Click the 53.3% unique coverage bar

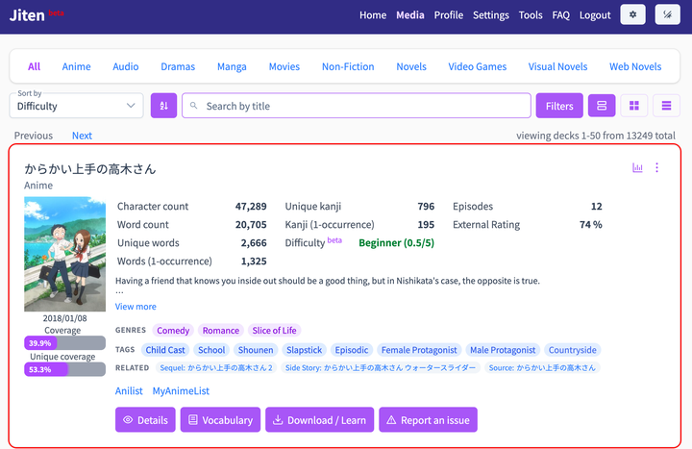[65, 369]
